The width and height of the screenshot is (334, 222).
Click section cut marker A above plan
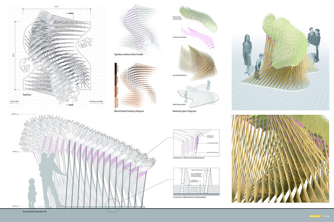coord(70,13)
